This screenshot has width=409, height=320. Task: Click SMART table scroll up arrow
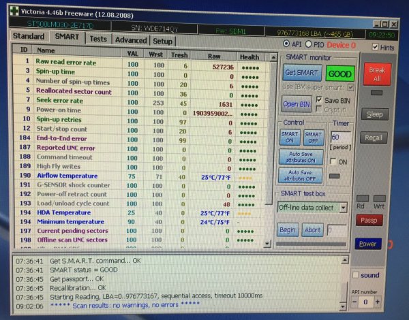(x=273, y=57)
